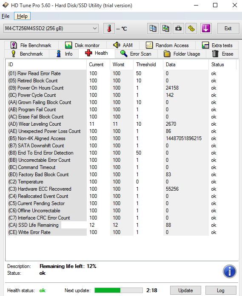Click the Update button

pos(185,290)
